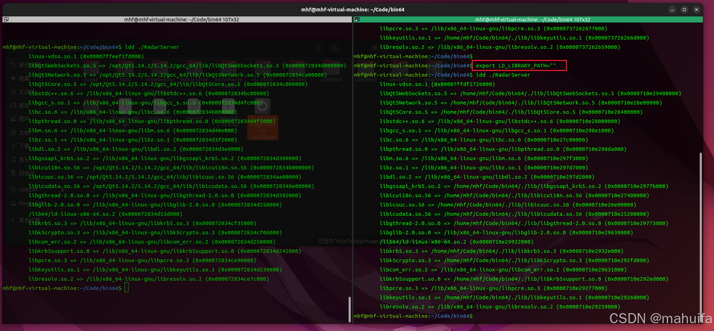Select the linux-vdso.so.1 line in left pane

86,56
